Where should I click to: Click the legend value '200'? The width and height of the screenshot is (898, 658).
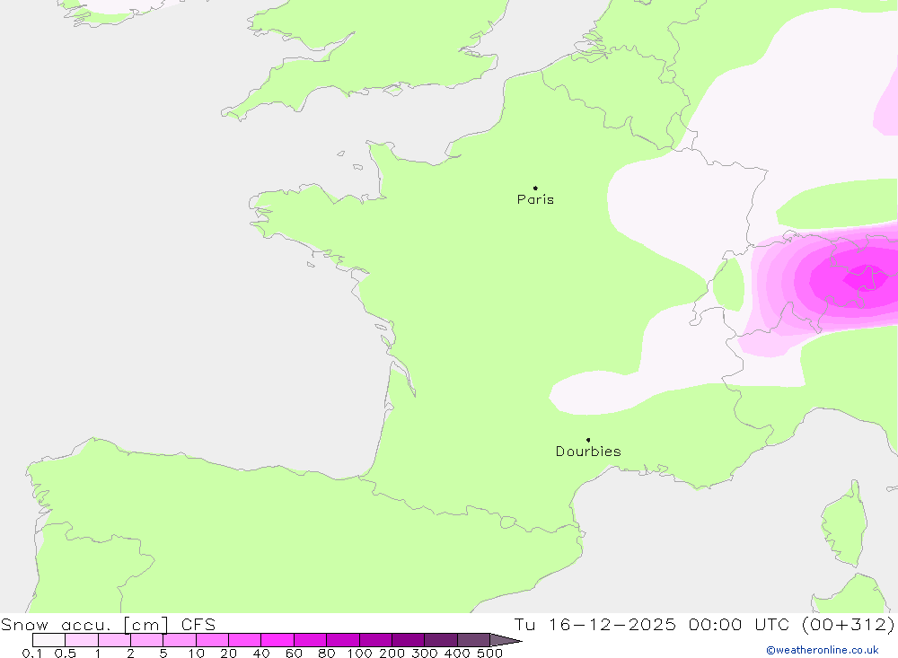tap(392, 654)
